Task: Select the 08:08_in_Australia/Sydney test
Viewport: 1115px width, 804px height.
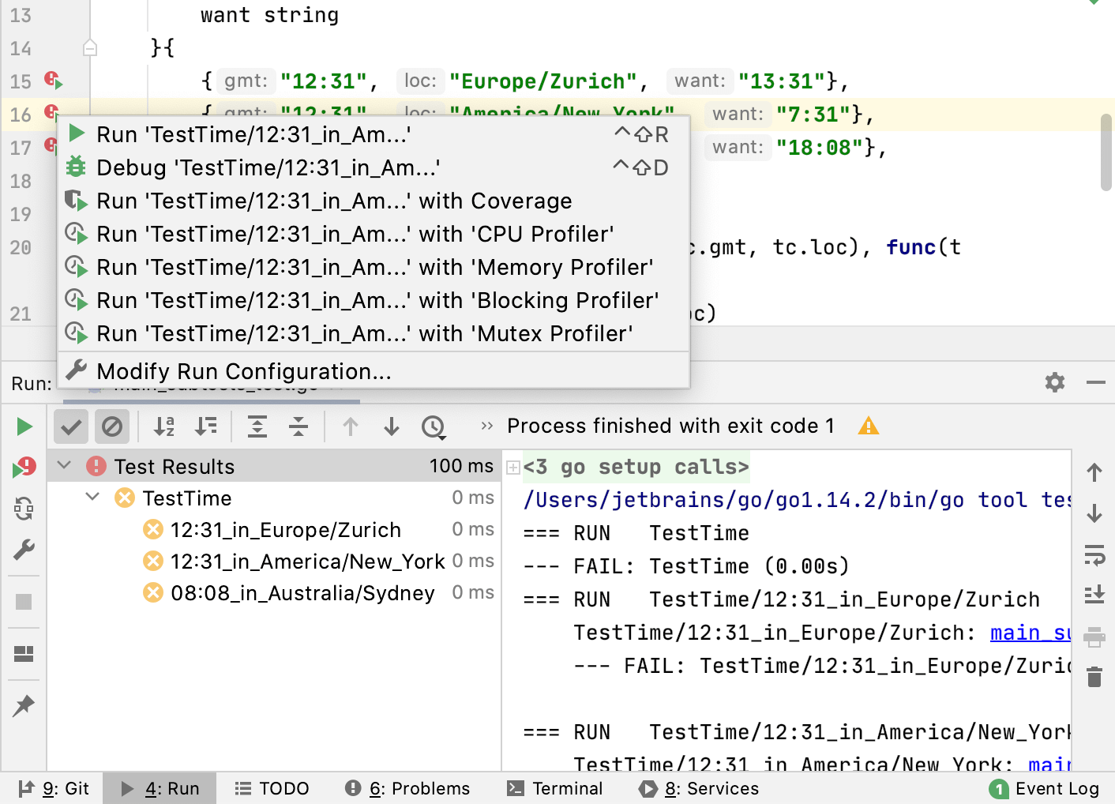Action: pyautogui.click(x=302, y=592)
